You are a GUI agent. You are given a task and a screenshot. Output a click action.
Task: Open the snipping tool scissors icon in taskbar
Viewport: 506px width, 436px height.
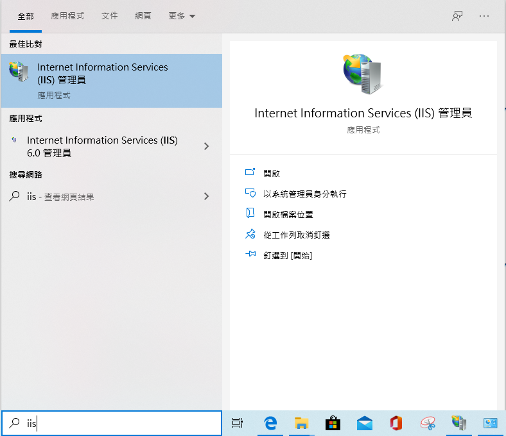pos(428,423)
